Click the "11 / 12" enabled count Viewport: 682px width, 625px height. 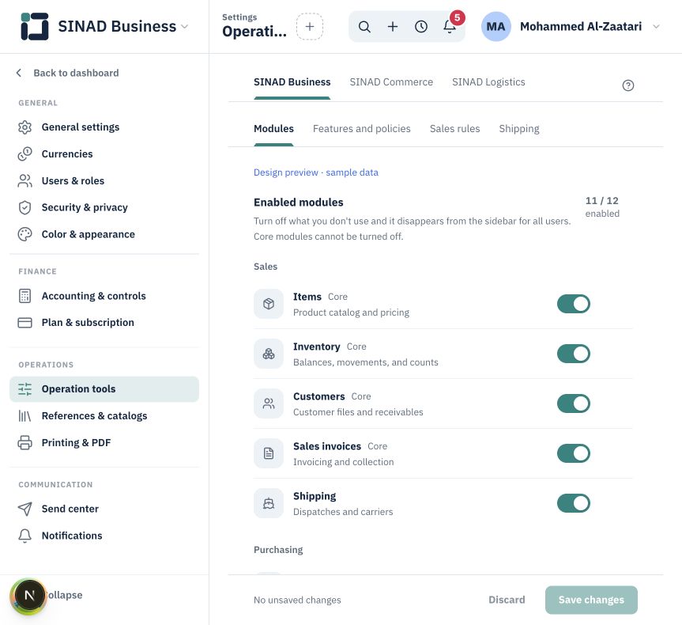pyautogui.click(x=601, y=201)
